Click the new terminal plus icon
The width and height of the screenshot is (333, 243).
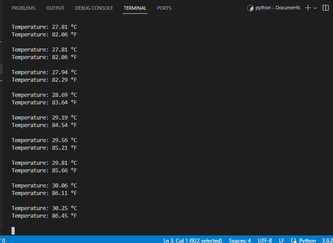308,8
